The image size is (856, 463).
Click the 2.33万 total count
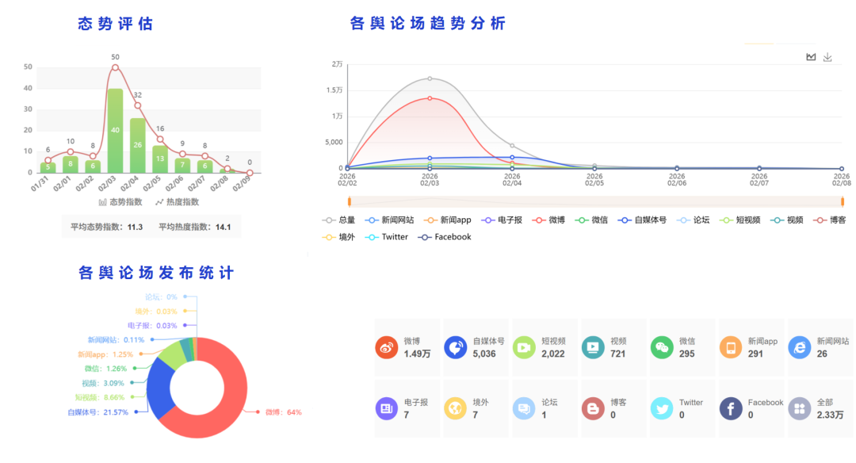point(830,415)
